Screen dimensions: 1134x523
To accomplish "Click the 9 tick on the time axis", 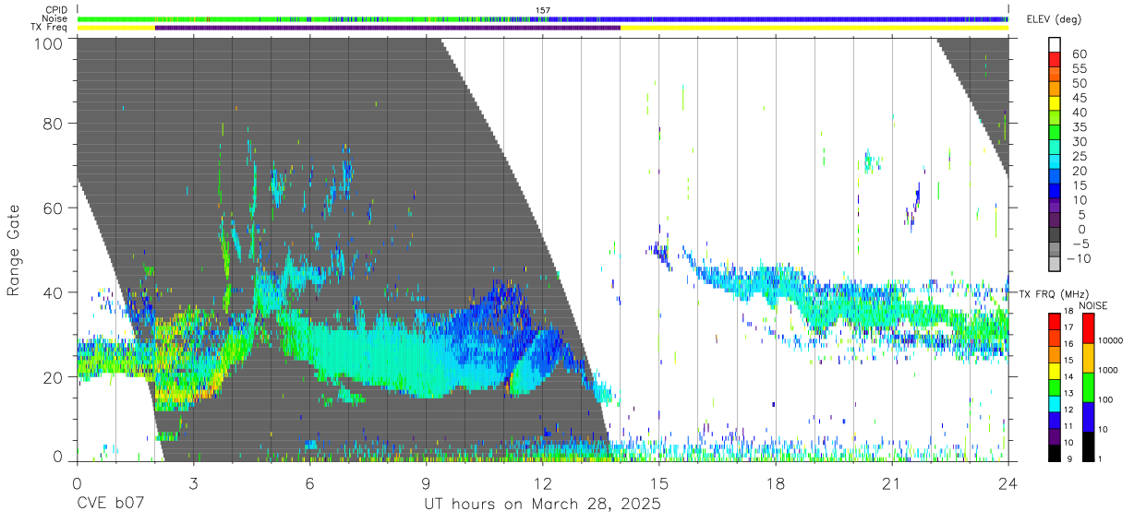I will [426, 482].
